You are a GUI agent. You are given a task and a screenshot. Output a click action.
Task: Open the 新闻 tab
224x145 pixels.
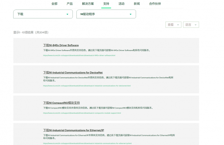(137, 4)
